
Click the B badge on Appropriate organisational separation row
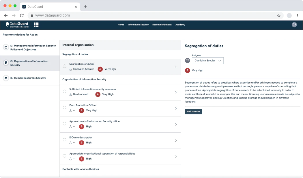coord(82,159)
